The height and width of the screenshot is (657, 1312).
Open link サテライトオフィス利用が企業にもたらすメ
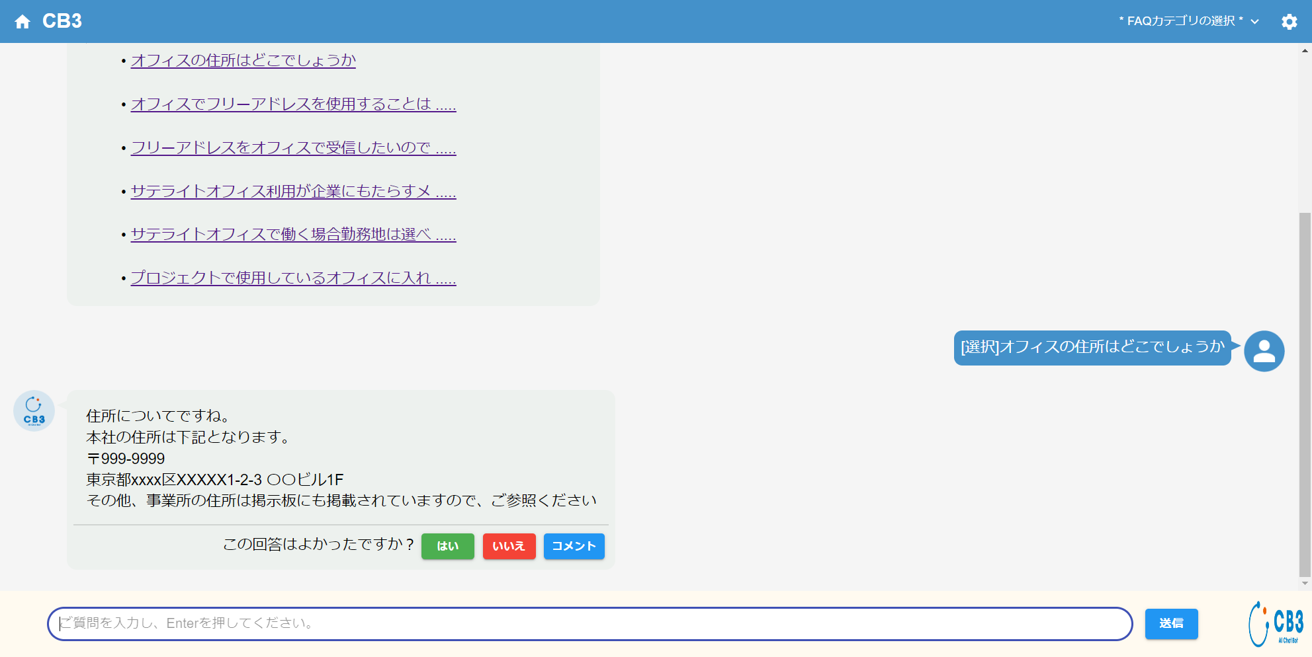293,192
